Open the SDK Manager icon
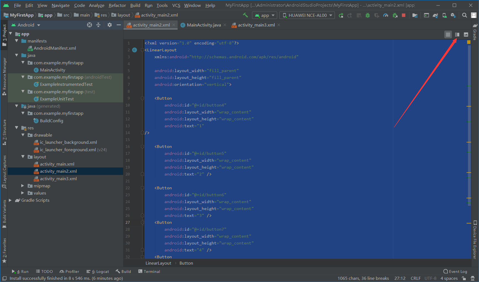Viewport: 479px width, 282px height. pos(453,15)
